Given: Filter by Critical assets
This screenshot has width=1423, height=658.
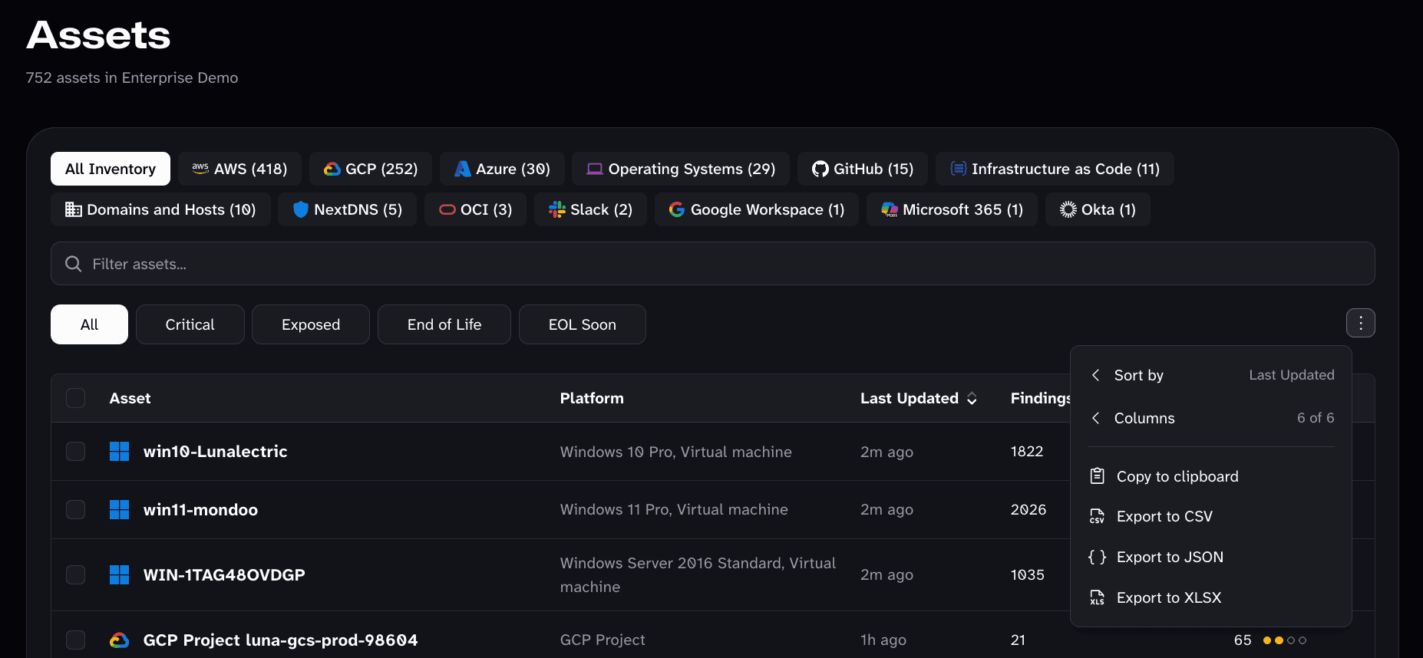Looking at the screenshot, I should (190, 324).
